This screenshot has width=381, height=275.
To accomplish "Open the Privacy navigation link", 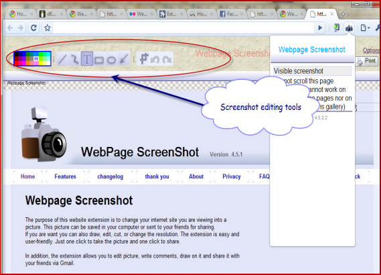I will 232,176.
